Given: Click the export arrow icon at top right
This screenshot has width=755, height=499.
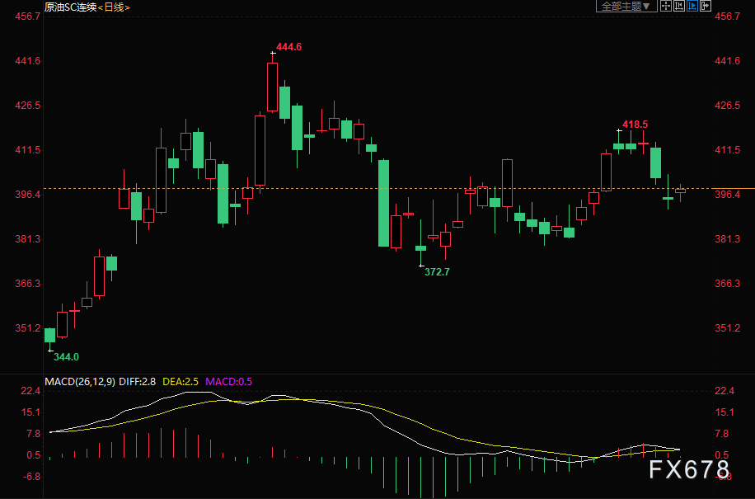Looking at the screenshot, I should click(706, 6).
